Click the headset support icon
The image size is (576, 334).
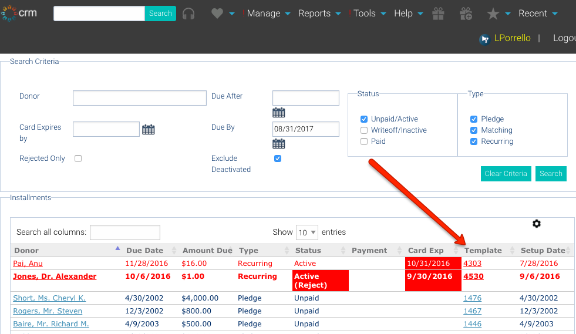[188, 14]
